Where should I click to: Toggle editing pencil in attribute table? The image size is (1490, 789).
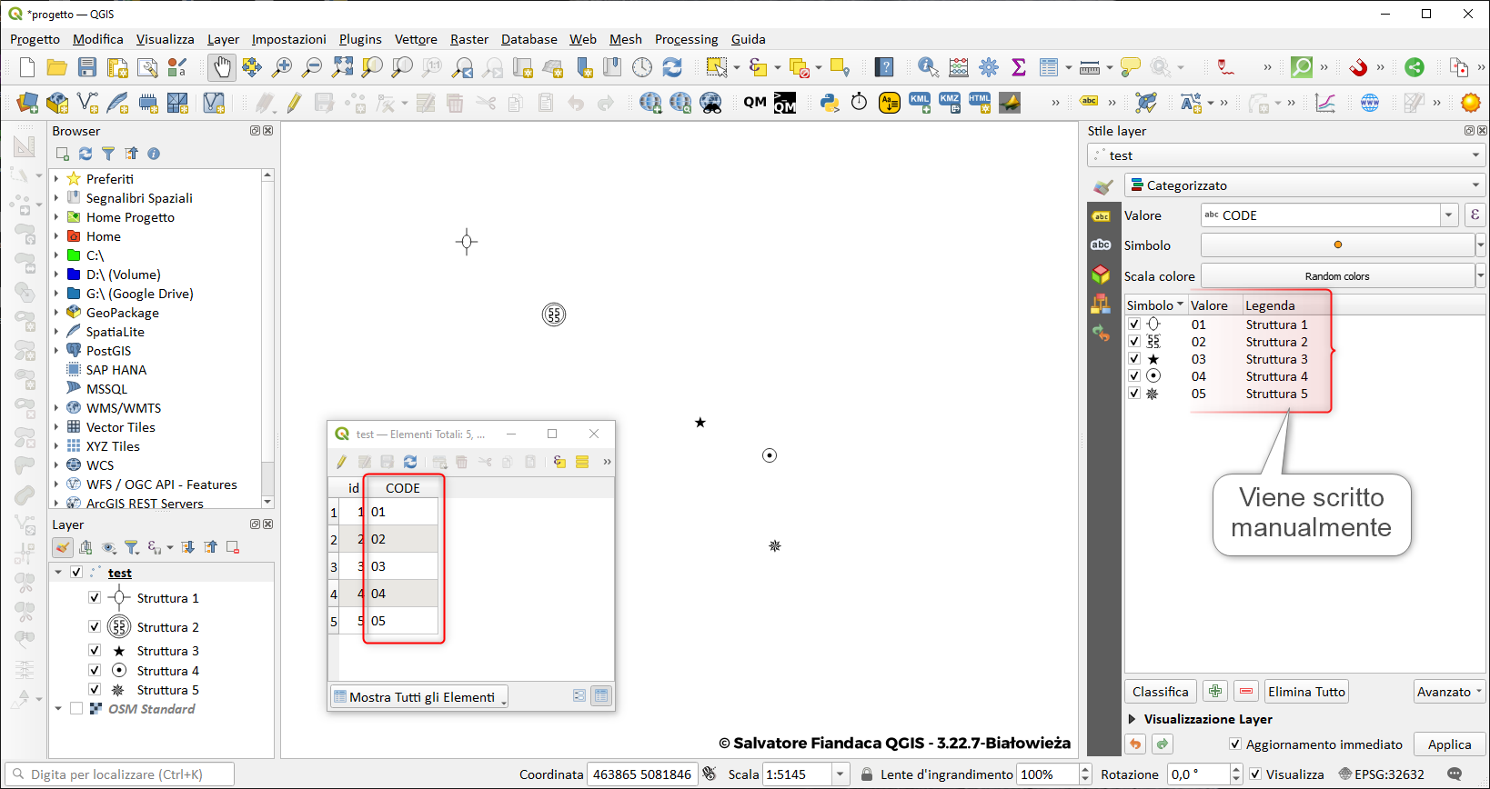point(342,462)
